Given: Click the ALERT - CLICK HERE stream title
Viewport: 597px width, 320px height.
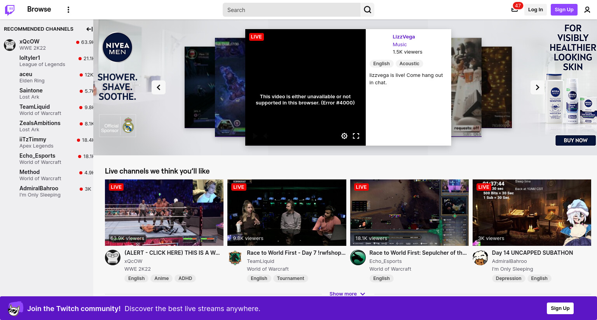Looking at the screenshot, I should pos(172,253).
